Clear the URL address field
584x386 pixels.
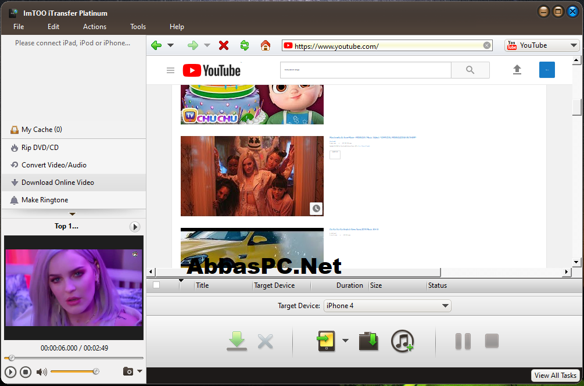(x=487, y=45)
